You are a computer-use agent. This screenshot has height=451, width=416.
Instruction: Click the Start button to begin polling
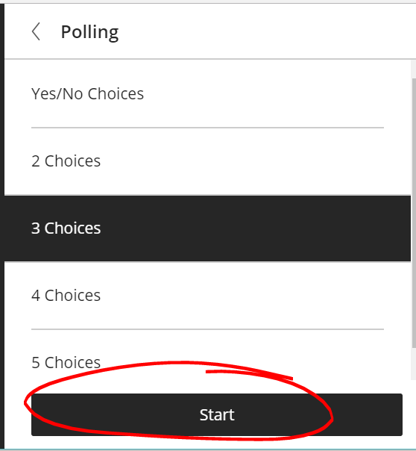tap(217, 414)
